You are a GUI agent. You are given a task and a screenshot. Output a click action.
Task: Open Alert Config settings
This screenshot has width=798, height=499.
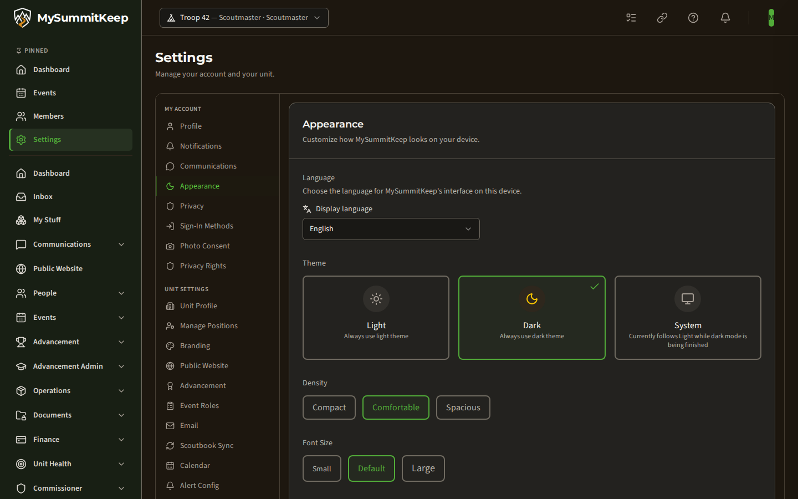pos(217,486)
